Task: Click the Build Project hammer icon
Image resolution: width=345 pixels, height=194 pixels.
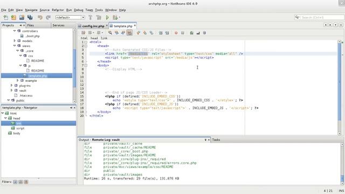Action: coord(90,17)
